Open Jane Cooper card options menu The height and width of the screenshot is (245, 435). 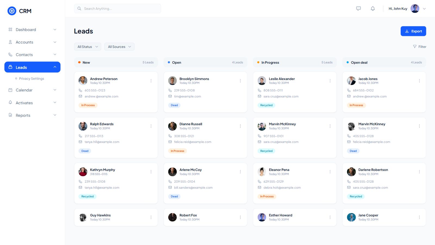(420, 217)
